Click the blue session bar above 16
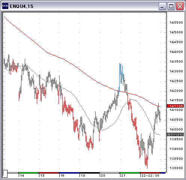Image resolution: width=186 pixels, height=180 pixels. (x=69, y=173)
